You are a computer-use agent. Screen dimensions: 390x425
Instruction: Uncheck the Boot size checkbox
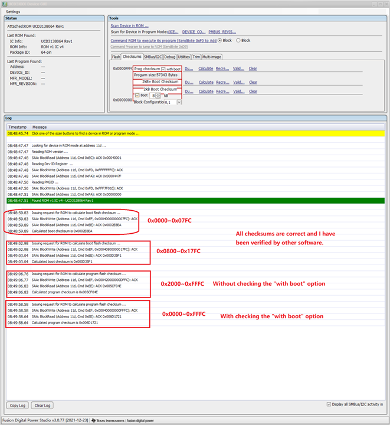[137, 96]
